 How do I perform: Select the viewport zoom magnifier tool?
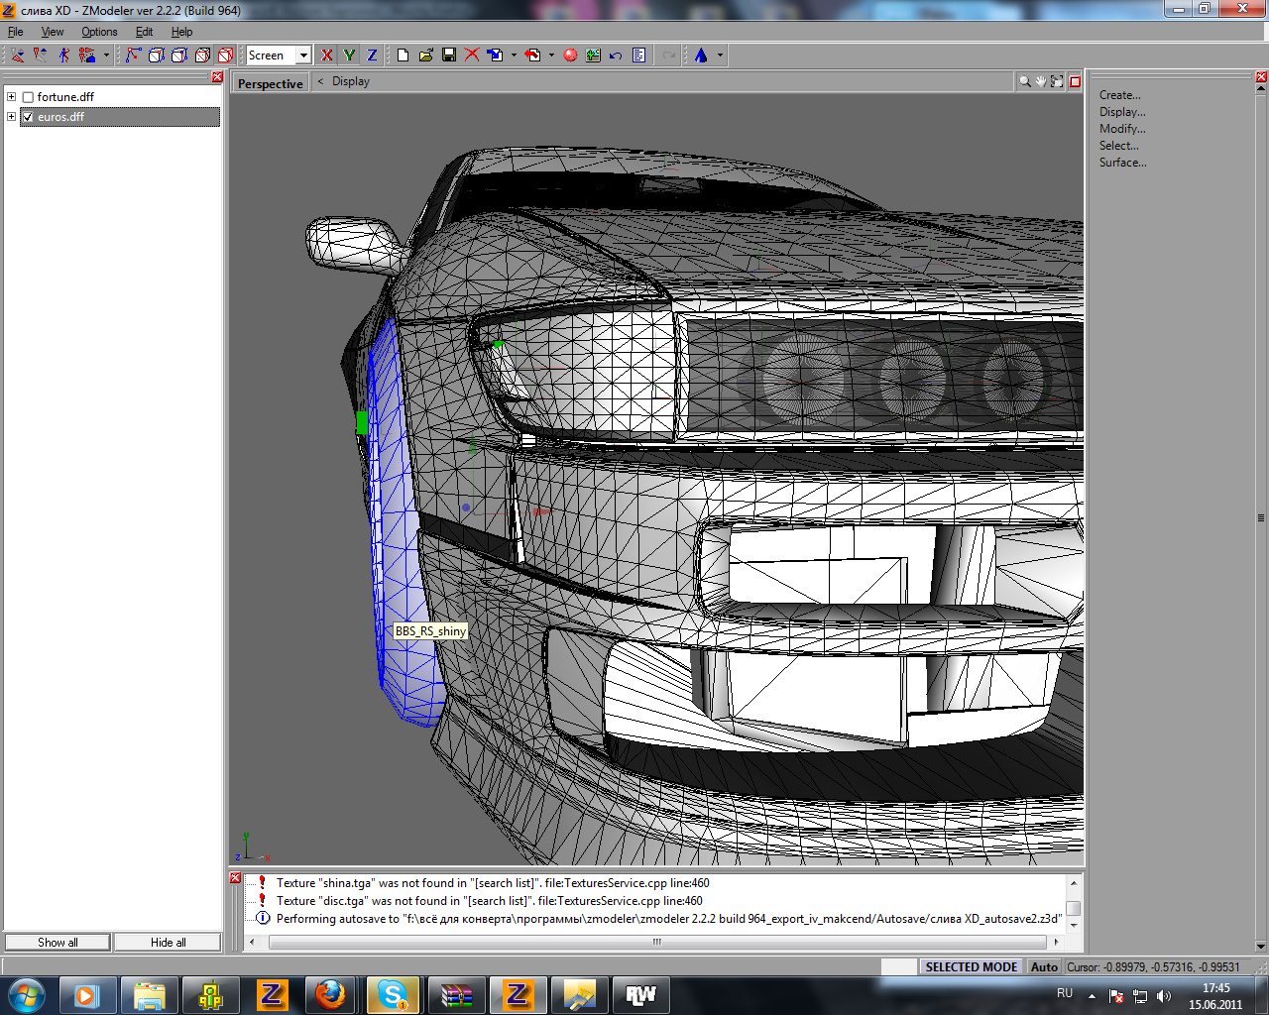tap(1024, 82)
